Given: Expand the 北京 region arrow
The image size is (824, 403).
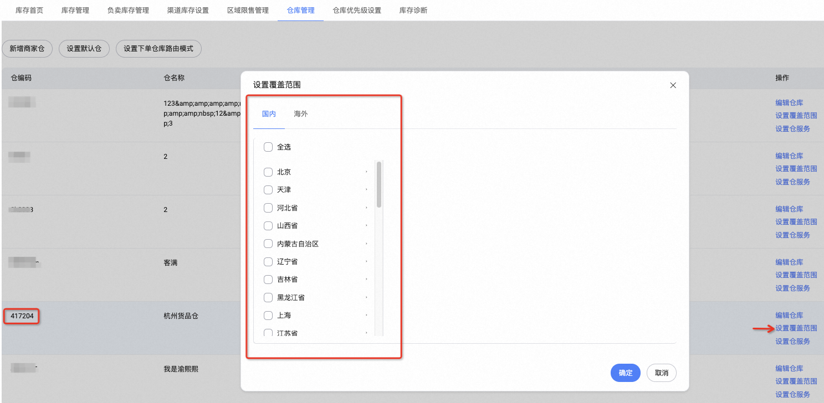Looking at the screenshot, I should click(366, 172).
